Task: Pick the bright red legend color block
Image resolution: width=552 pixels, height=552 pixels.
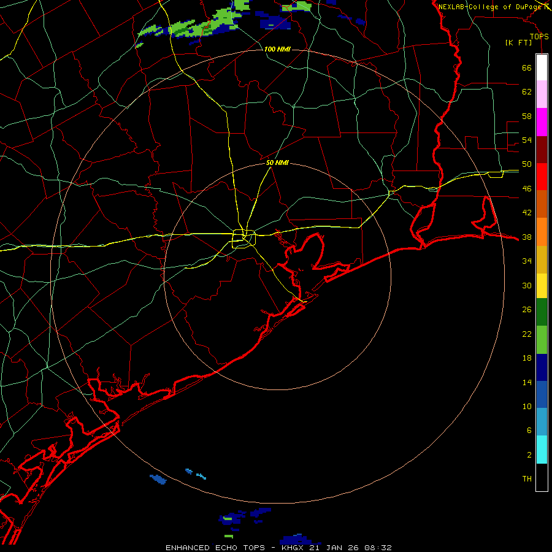Action: 542,177
